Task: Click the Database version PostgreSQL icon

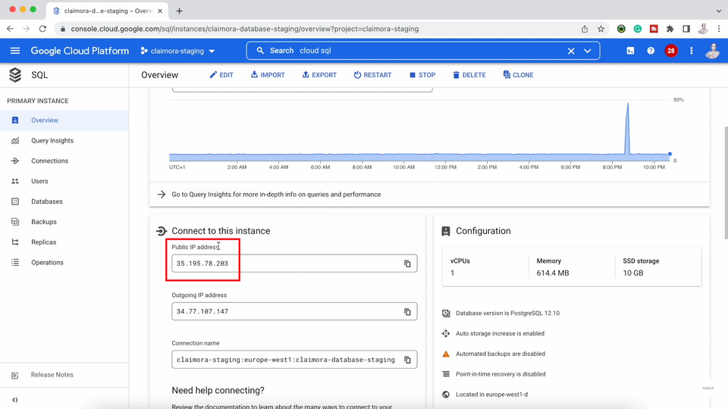Action: [x=446, y=313]
